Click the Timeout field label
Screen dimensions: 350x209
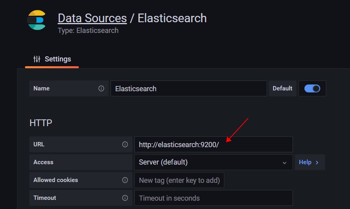pyautogui.click(x=45, y=198)
